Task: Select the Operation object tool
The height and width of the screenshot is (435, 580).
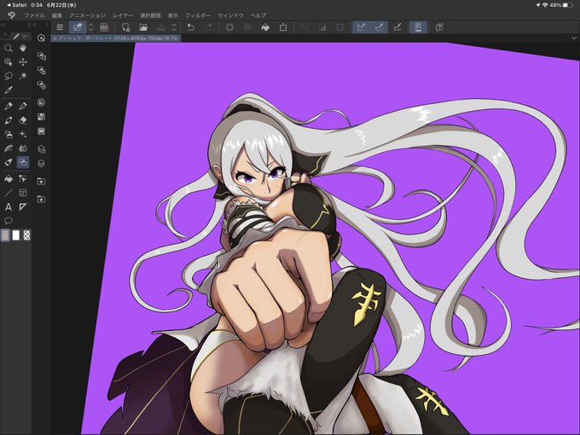Action: tap(9, 62)
